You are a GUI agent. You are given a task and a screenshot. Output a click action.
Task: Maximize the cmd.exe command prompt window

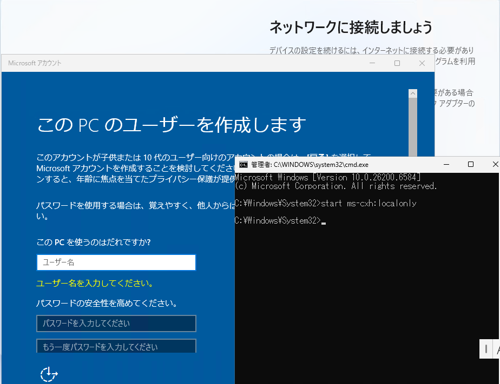tap(471, 164)
